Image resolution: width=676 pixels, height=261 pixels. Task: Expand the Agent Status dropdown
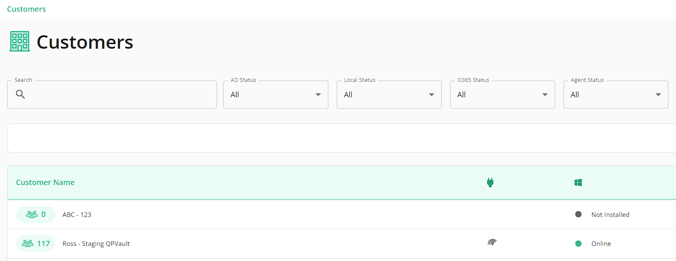point(616,94)
